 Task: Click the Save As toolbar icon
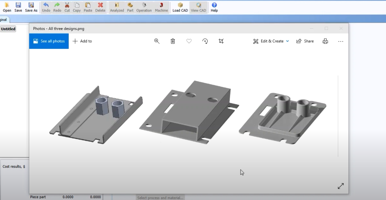tap(31, 7)
